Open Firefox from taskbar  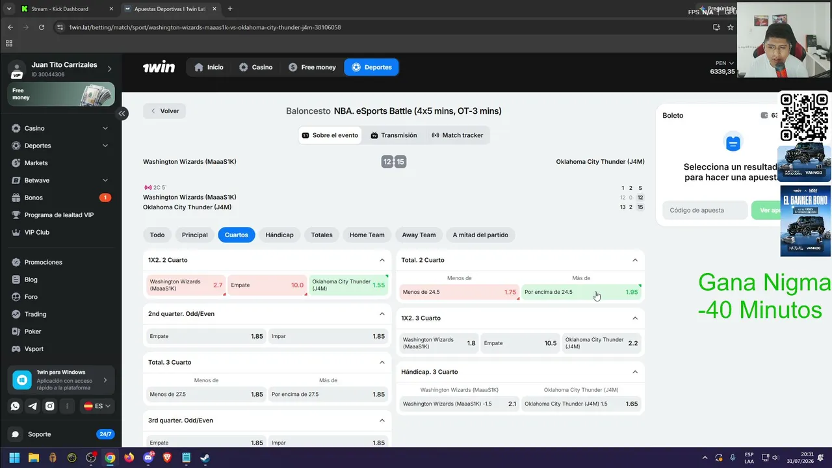[129, 458]
